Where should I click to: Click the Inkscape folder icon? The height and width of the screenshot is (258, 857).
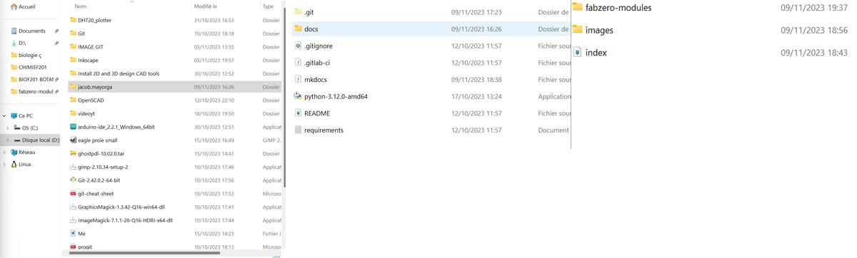[x=73, y=60]
